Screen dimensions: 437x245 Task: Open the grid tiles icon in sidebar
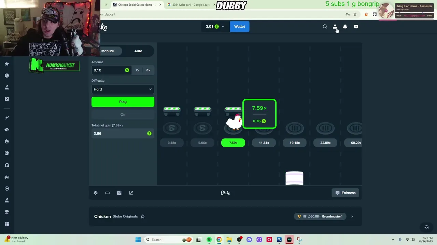pos(7,224)
